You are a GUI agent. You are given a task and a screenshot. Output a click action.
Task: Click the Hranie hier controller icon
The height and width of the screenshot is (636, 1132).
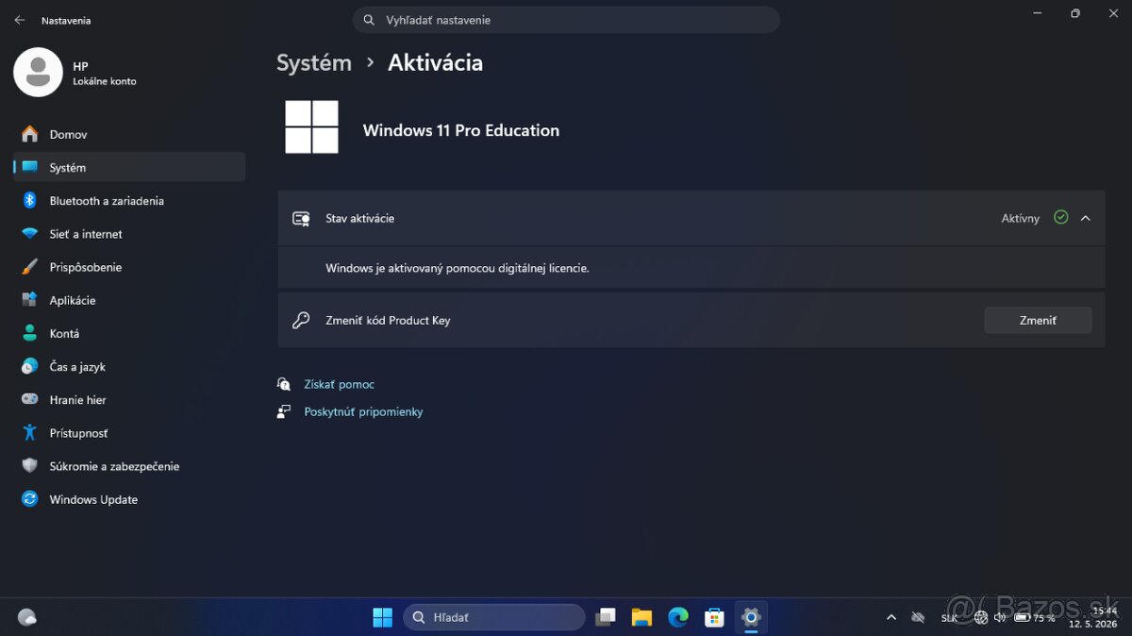click(x=30, y=399)
